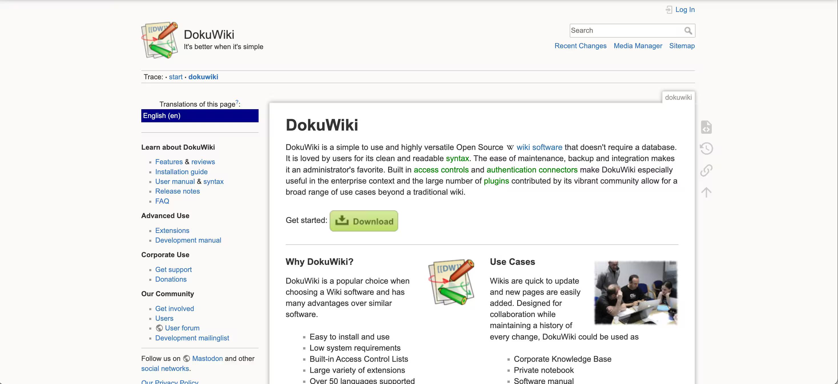Open Donations link
838x384 pixels.
[x=171, y=279]
